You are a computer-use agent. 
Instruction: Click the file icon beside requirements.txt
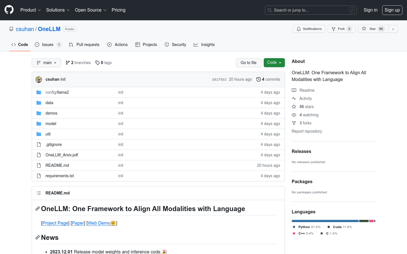coord(39,176)
